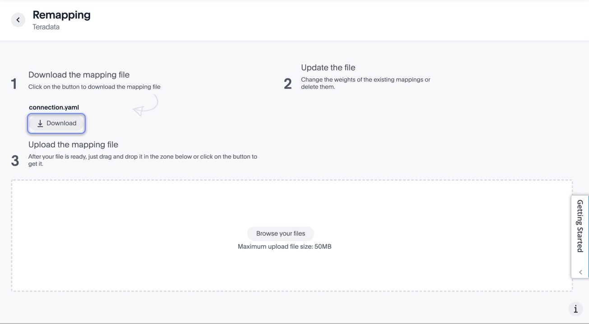This screenshot has height=324, width=589.
Task: Click the Teradata subtitle label
Action: click(46, 27)
